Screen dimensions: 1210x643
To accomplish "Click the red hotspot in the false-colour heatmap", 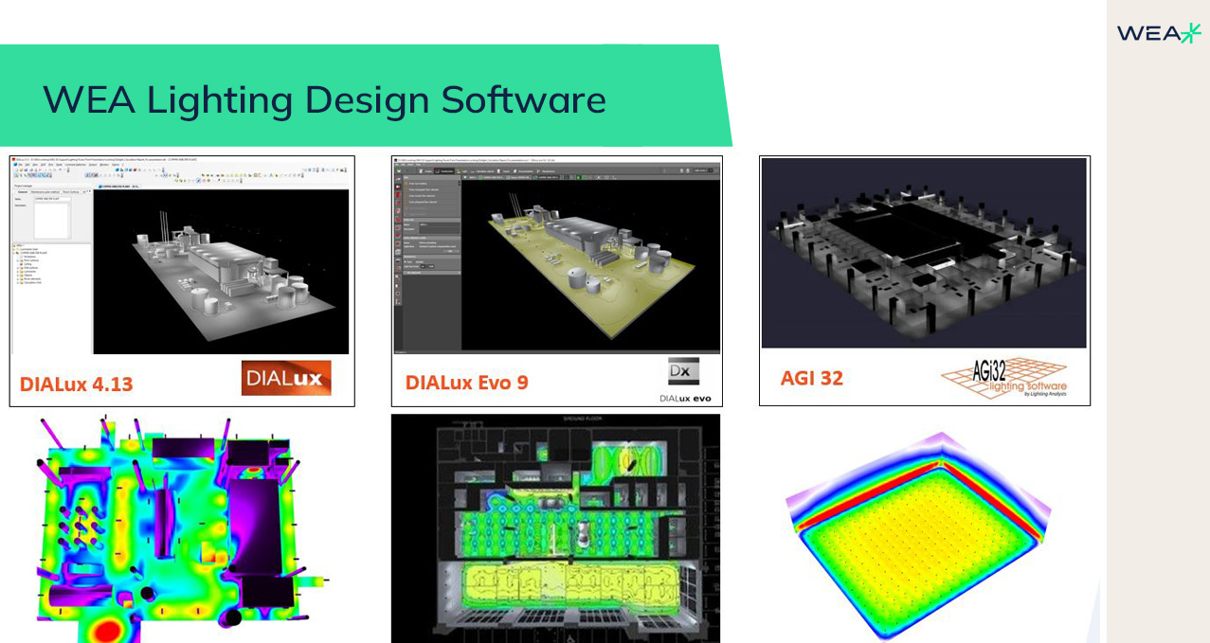I will [115, 630].
